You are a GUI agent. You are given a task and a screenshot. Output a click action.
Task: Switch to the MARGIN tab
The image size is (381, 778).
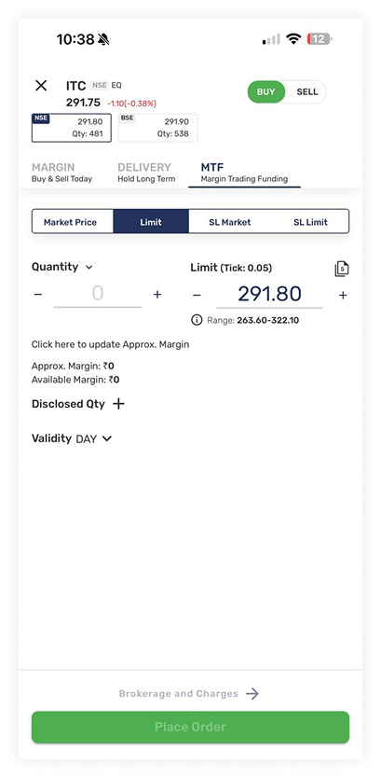[61, 173]
